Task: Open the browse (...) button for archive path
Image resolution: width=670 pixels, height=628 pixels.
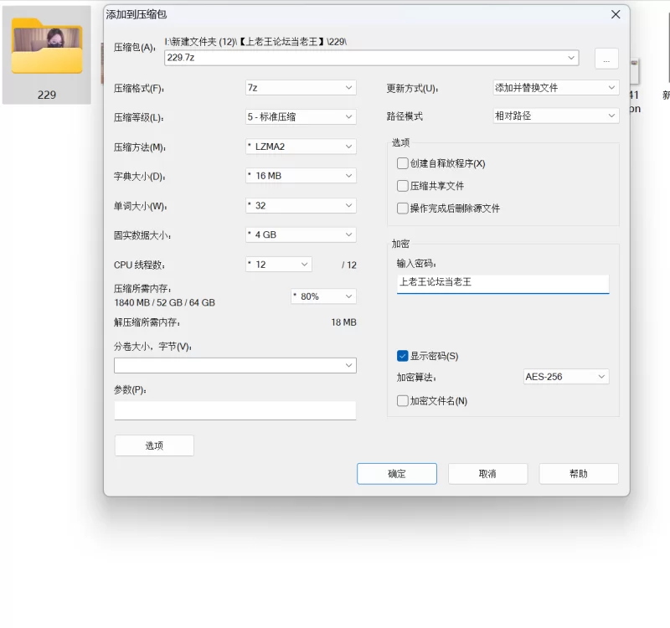Action: (606, 59)
